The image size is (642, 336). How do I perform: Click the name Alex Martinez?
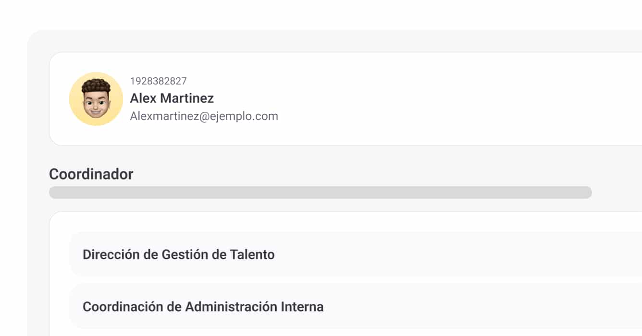[x=172, y=98]
